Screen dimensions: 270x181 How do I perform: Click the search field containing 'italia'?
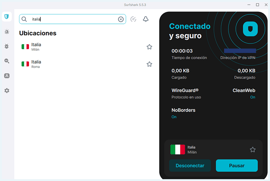coord(72,19)
